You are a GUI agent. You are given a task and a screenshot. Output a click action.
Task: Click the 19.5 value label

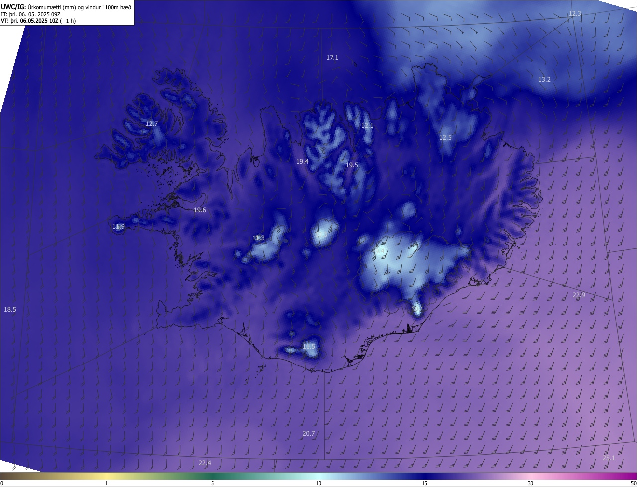tap(352, 165)
